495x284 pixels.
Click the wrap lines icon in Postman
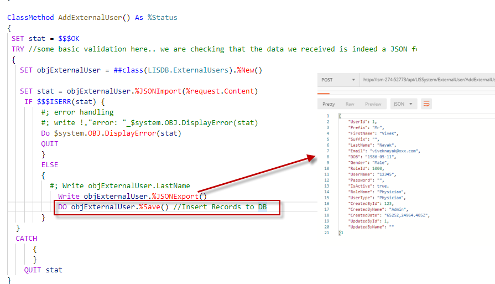point(426,104)
